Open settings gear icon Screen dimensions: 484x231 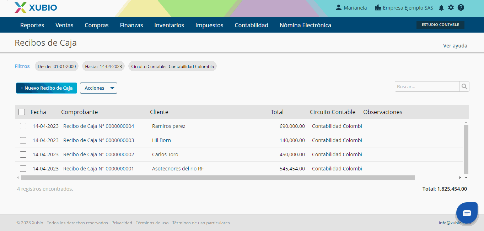point(451,7)
